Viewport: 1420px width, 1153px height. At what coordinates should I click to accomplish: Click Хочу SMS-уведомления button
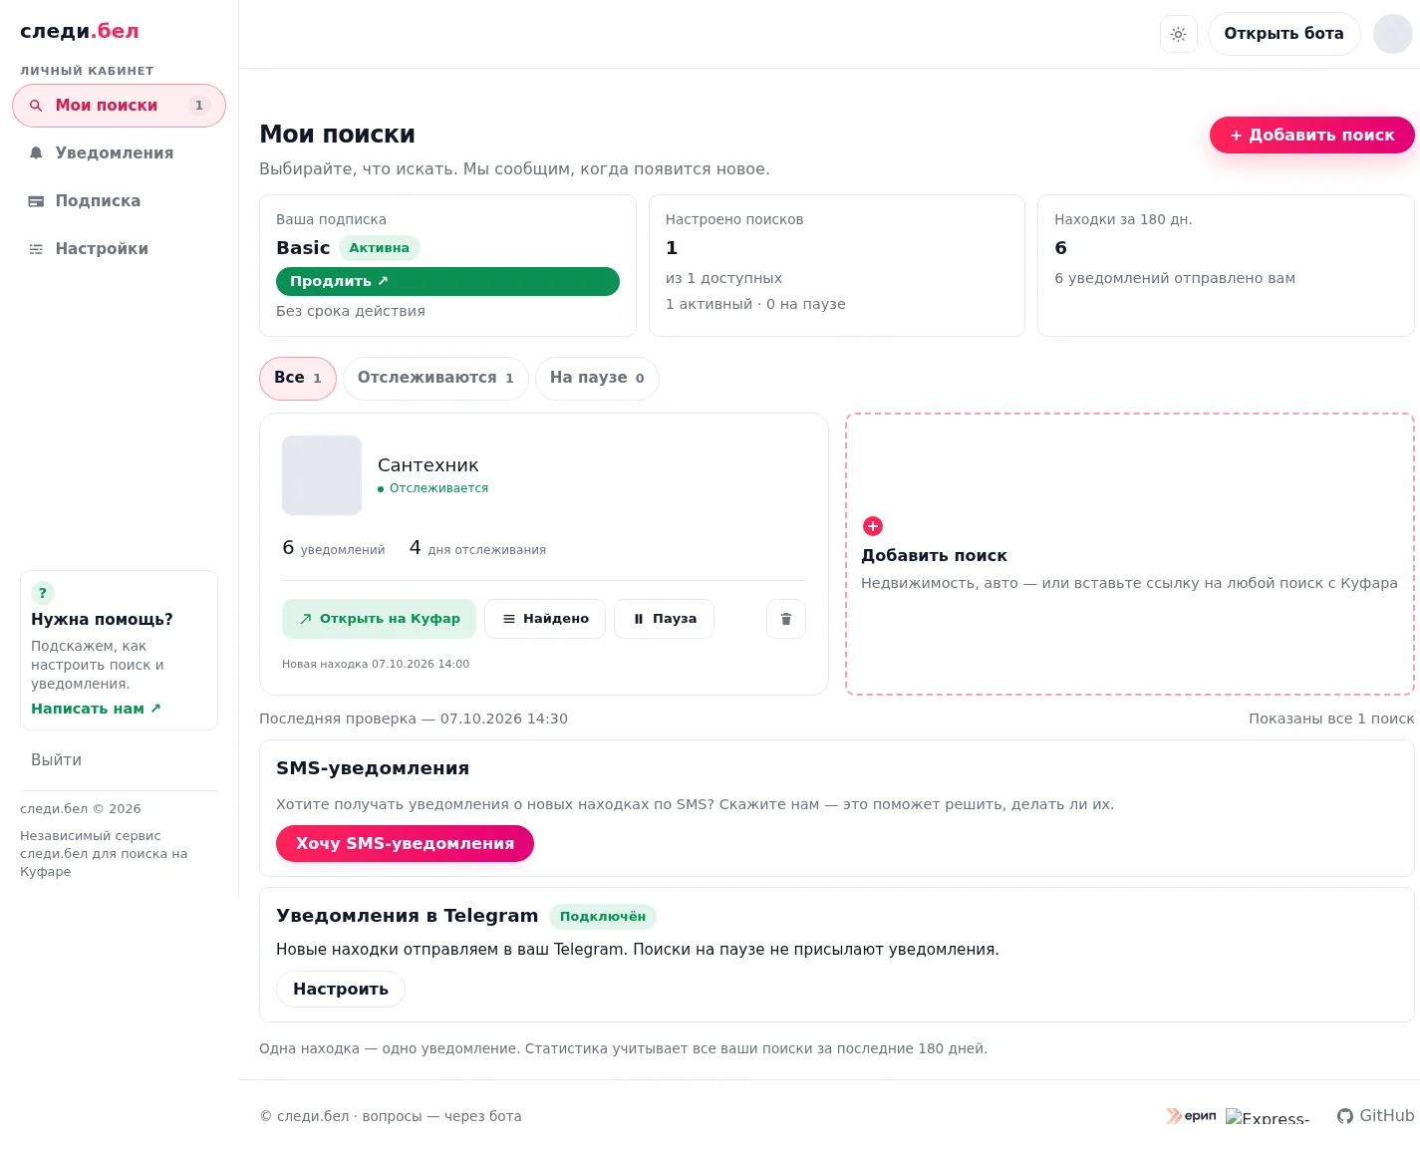(x=405, y=844)
